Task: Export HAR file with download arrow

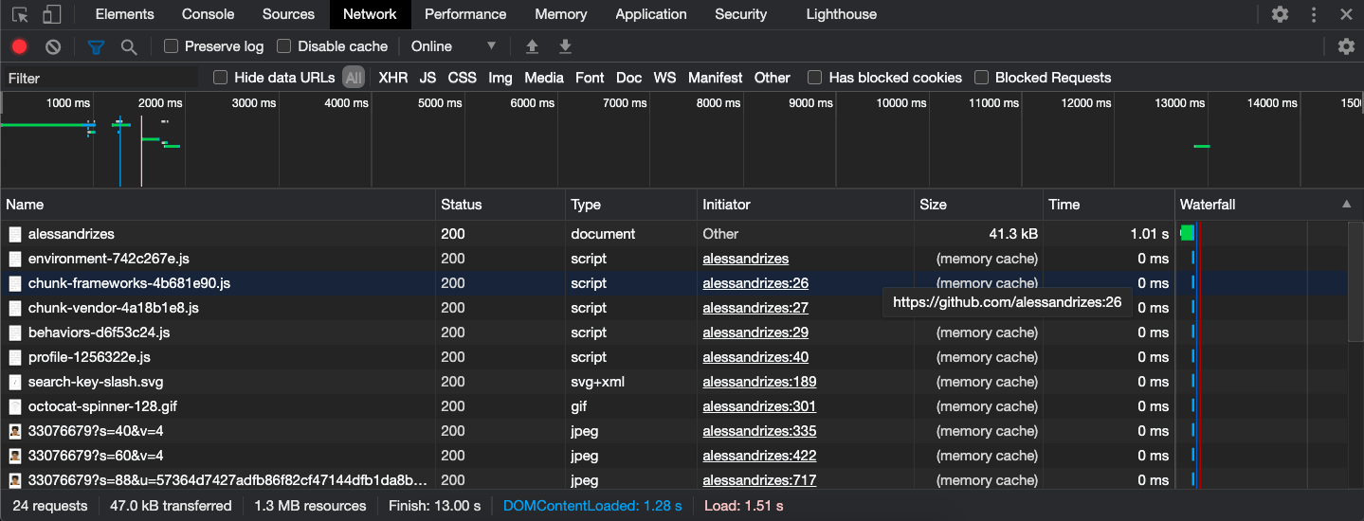Action: point(565,46)
